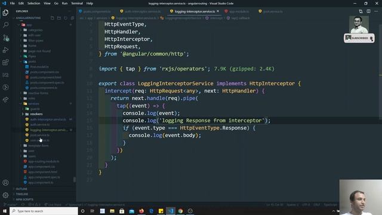Click the Live Share status bar item
Screen dimensions: 382x215
pyautogui.click(x=53, y=205)
